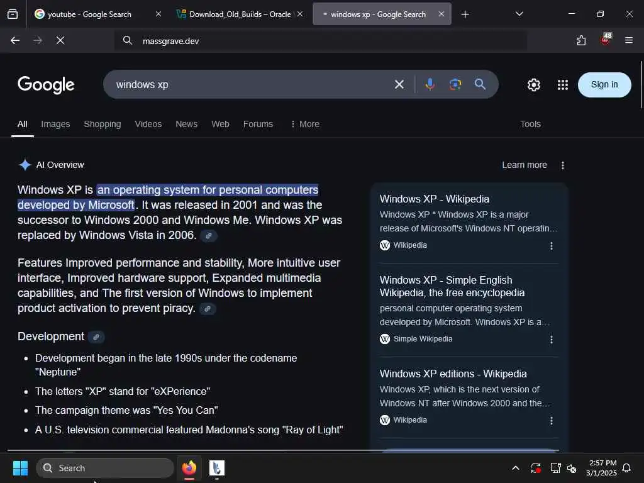Open source link beside Development heading
644x483 pixels.
coord(96,337)
